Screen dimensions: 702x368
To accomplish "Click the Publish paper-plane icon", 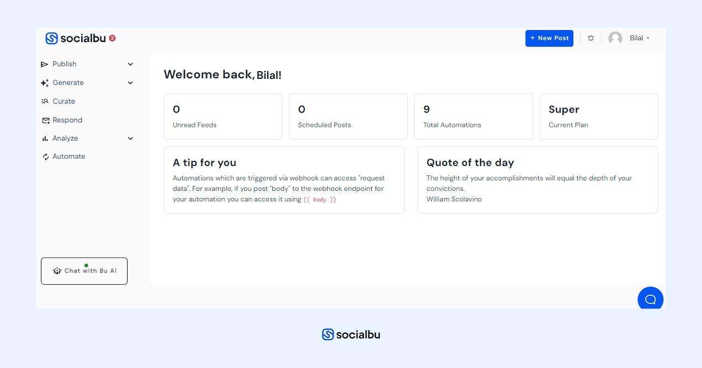I will (45, 65).
